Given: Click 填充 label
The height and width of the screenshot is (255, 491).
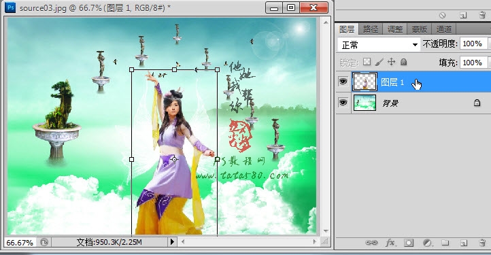Looking at the screenshot, I should point(448,63).
